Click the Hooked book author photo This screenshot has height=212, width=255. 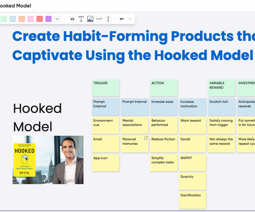tap(48, 160)
